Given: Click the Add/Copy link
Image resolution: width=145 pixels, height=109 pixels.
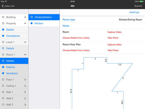Looking at the screenshot, I should (134, 12).
